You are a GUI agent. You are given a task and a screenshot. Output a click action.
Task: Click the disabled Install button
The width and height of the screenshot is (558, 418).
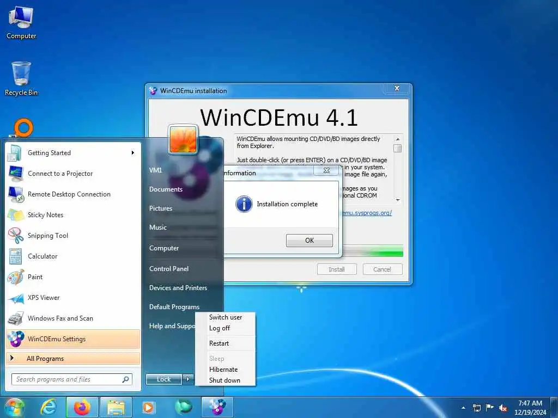click(x=337, y=269)
